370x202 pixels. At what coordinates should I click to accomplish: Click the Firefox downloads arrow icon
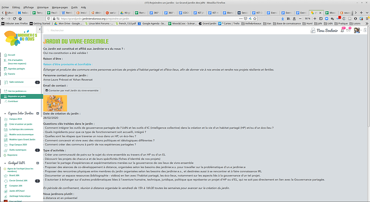click(x=283, y=19)
